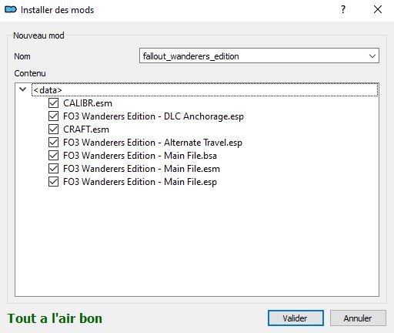Uncheck the CRAFT.esm checkbox
This screenshot has width=394, height=333.
(53, 129)
